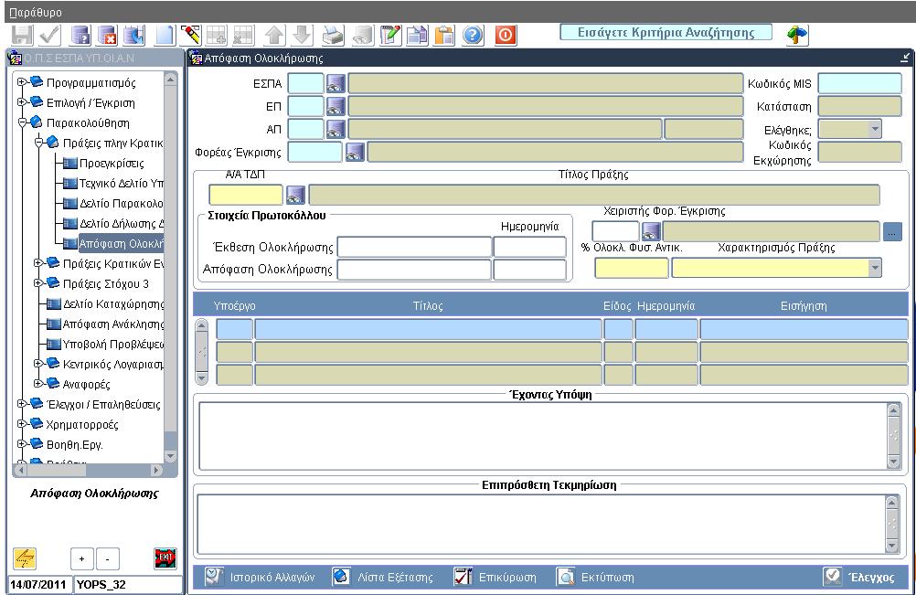Click the red power exit toolbar icon
Viewport: 916px width, 595px height.
pos(506,35)
